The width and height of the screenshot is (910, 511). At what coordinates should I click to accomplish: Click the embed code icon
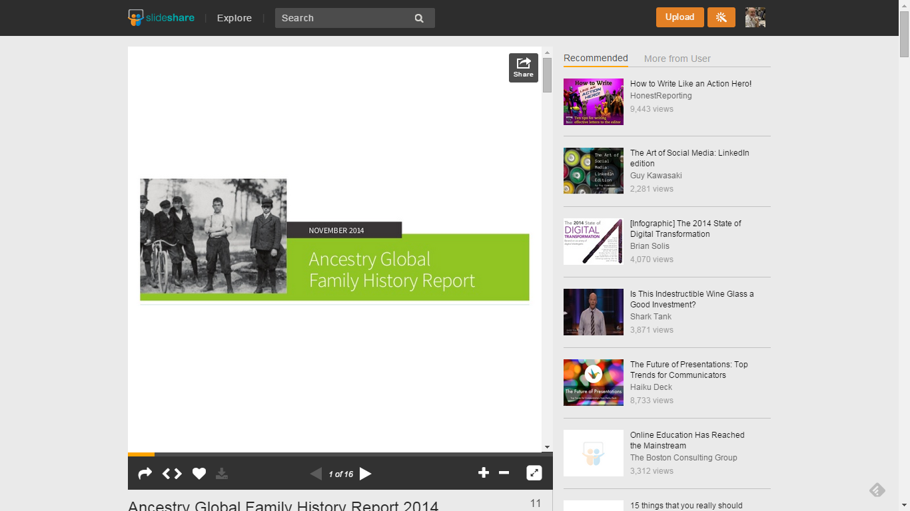click(x=172, y=474)
